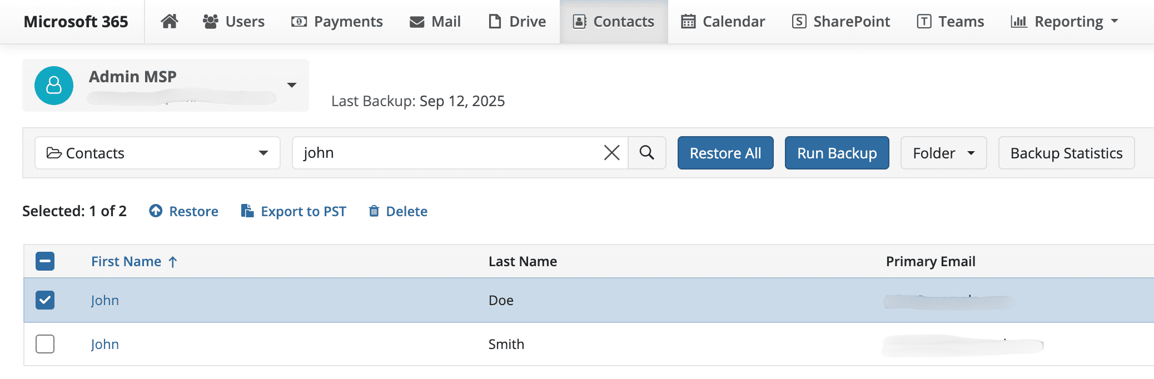
Task: Click the Last Backup date text
Action: pos(418,101)
